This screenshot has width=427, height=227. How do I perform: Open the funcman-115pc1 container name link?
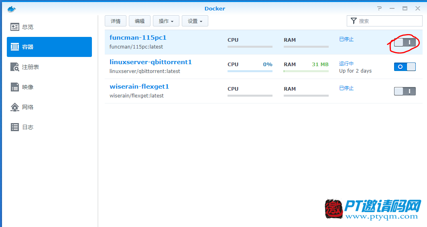pyautogui.click(x=138, y=38)
